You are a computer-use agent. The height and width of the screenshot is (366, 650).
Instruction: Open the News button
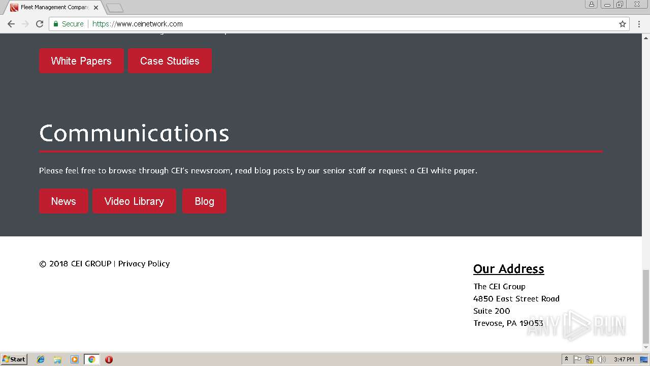click(x=63, y=201)
